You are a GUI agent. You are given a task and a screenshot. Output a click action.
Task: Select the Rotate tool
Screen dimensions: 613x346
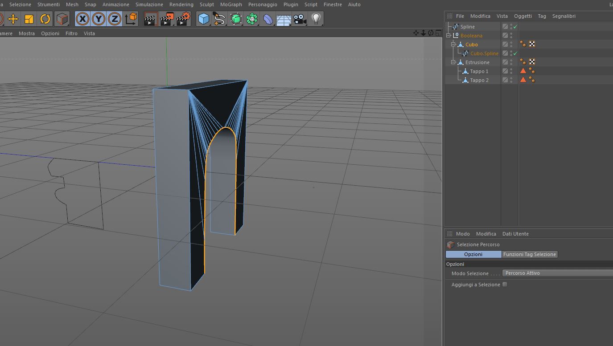pyautogui.click(x=45, y=19)
